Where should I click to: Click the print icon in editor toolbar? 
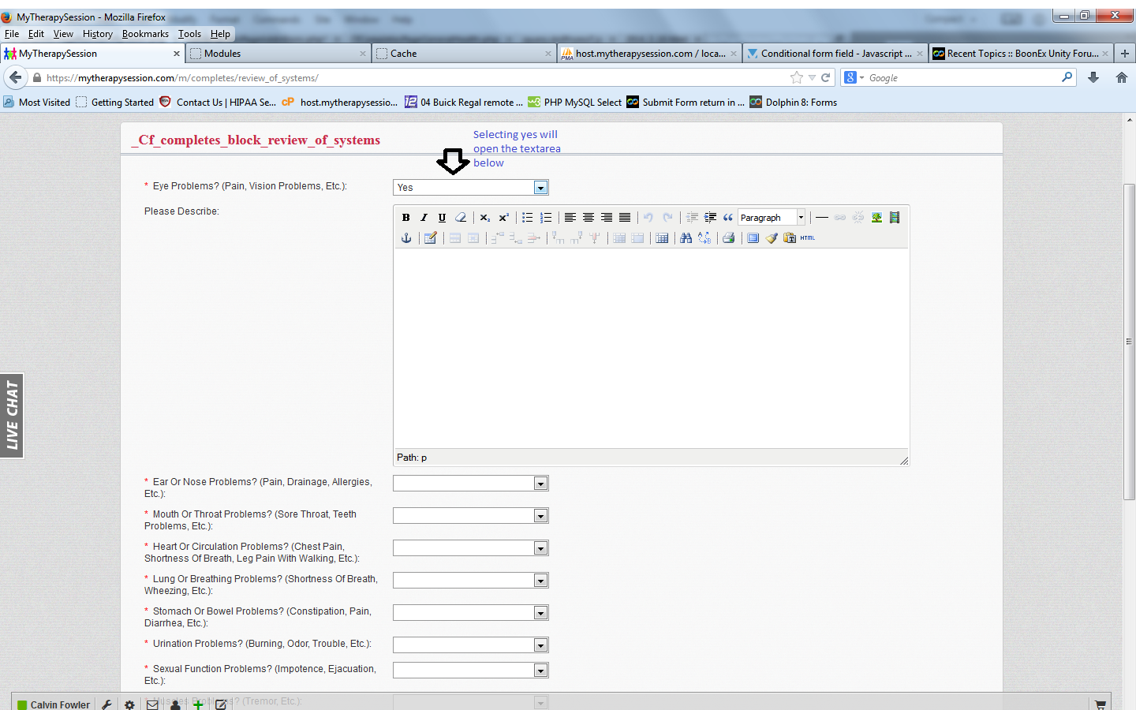728,238
